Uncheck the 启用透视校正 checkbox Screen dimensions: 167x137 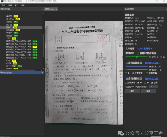[126, 79]
